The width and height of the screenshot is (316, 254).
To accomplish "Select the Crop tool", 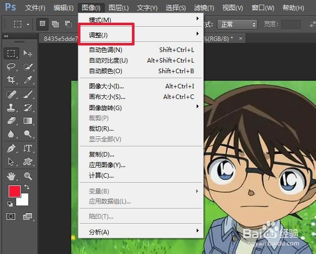I will 11,79.
